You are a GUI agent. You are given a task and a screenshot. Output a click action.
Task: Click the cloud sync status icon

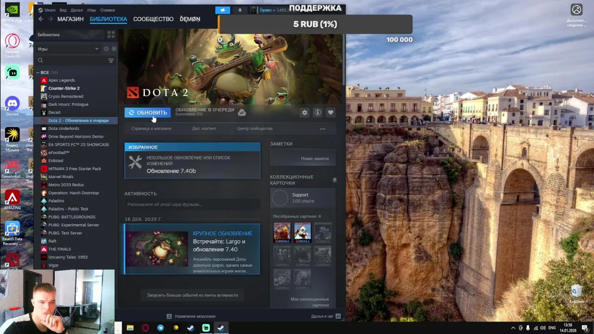point(242,112)
